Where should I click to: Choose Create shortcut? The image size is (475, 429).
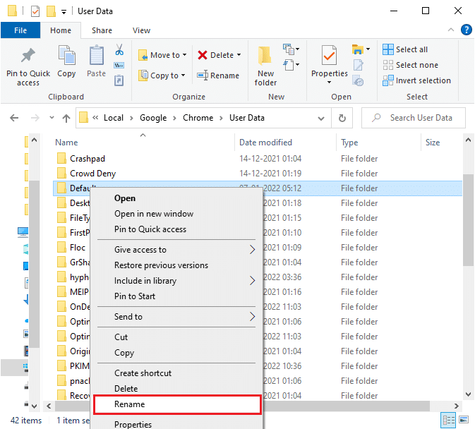pyautogui.click(x=177, y=373)
